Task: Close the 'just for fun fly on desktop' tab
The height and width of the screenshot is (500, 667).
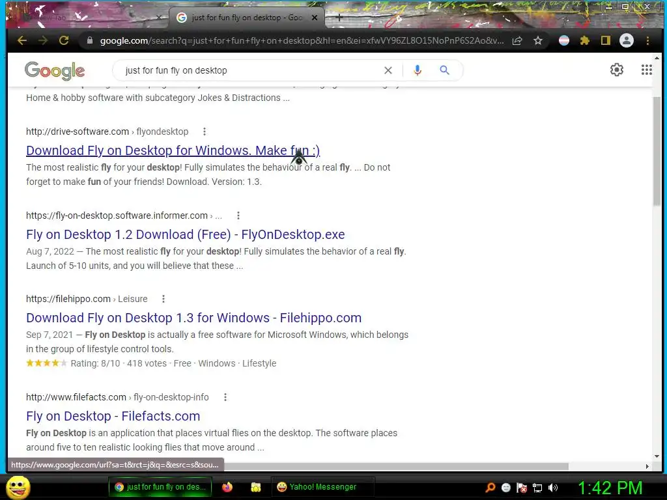Action: tap(315, 18)
